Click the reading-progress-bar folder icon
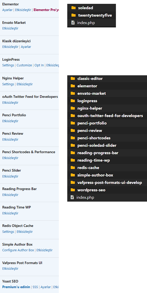This screenshot has width=147, height=293. pos(73,153)
